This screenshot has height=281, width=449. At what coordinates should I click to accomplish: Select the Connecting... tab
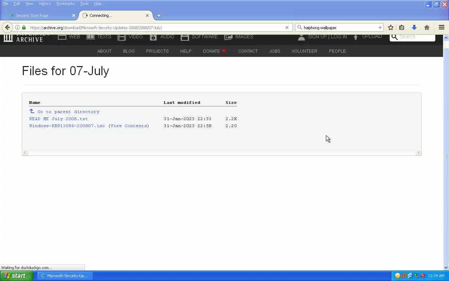pos(115,15)
